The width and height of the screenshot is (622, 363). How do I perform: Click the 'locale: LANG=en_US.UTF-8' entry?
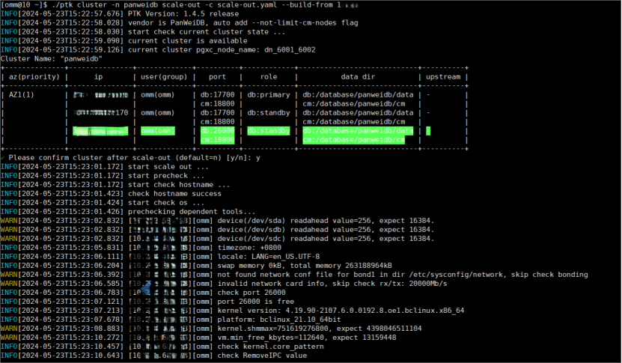[x=269, y=257]
